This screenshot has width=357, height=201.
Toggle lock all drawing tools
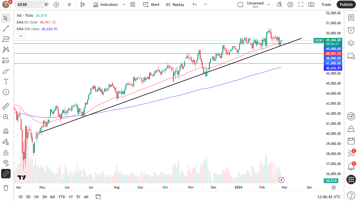[6, 152]
